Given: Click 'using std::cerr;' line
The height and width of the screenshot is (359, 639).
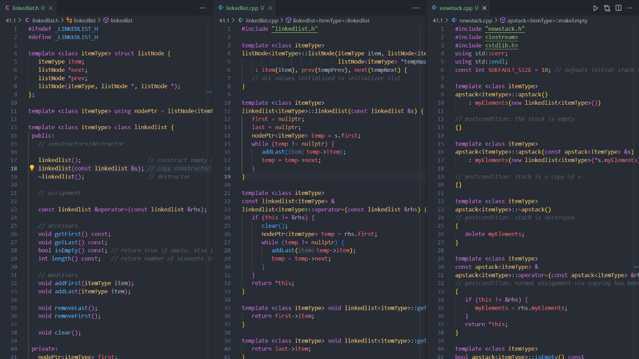Looking at the screenshot, I should (x=482, y=53).
